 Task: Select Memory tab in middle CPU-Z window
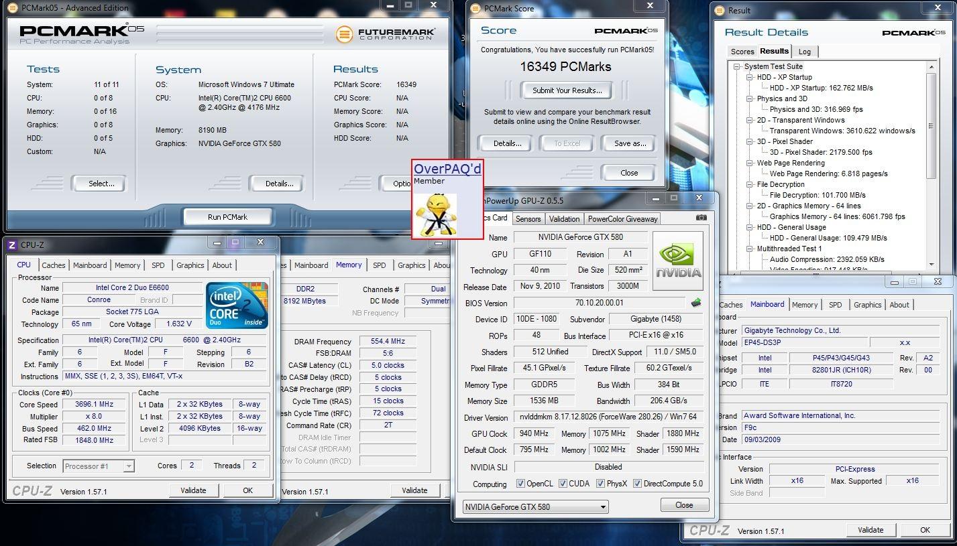[x=349, y=265]
